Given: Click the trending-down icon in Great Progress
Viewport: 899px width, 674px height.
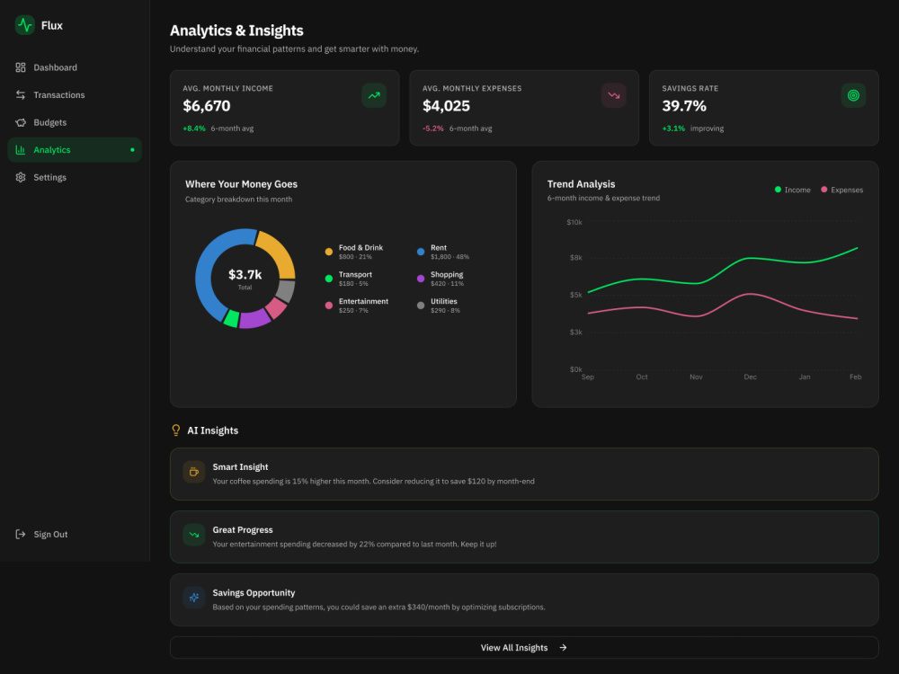Looking at the screenshot, I should click(194, 535).
